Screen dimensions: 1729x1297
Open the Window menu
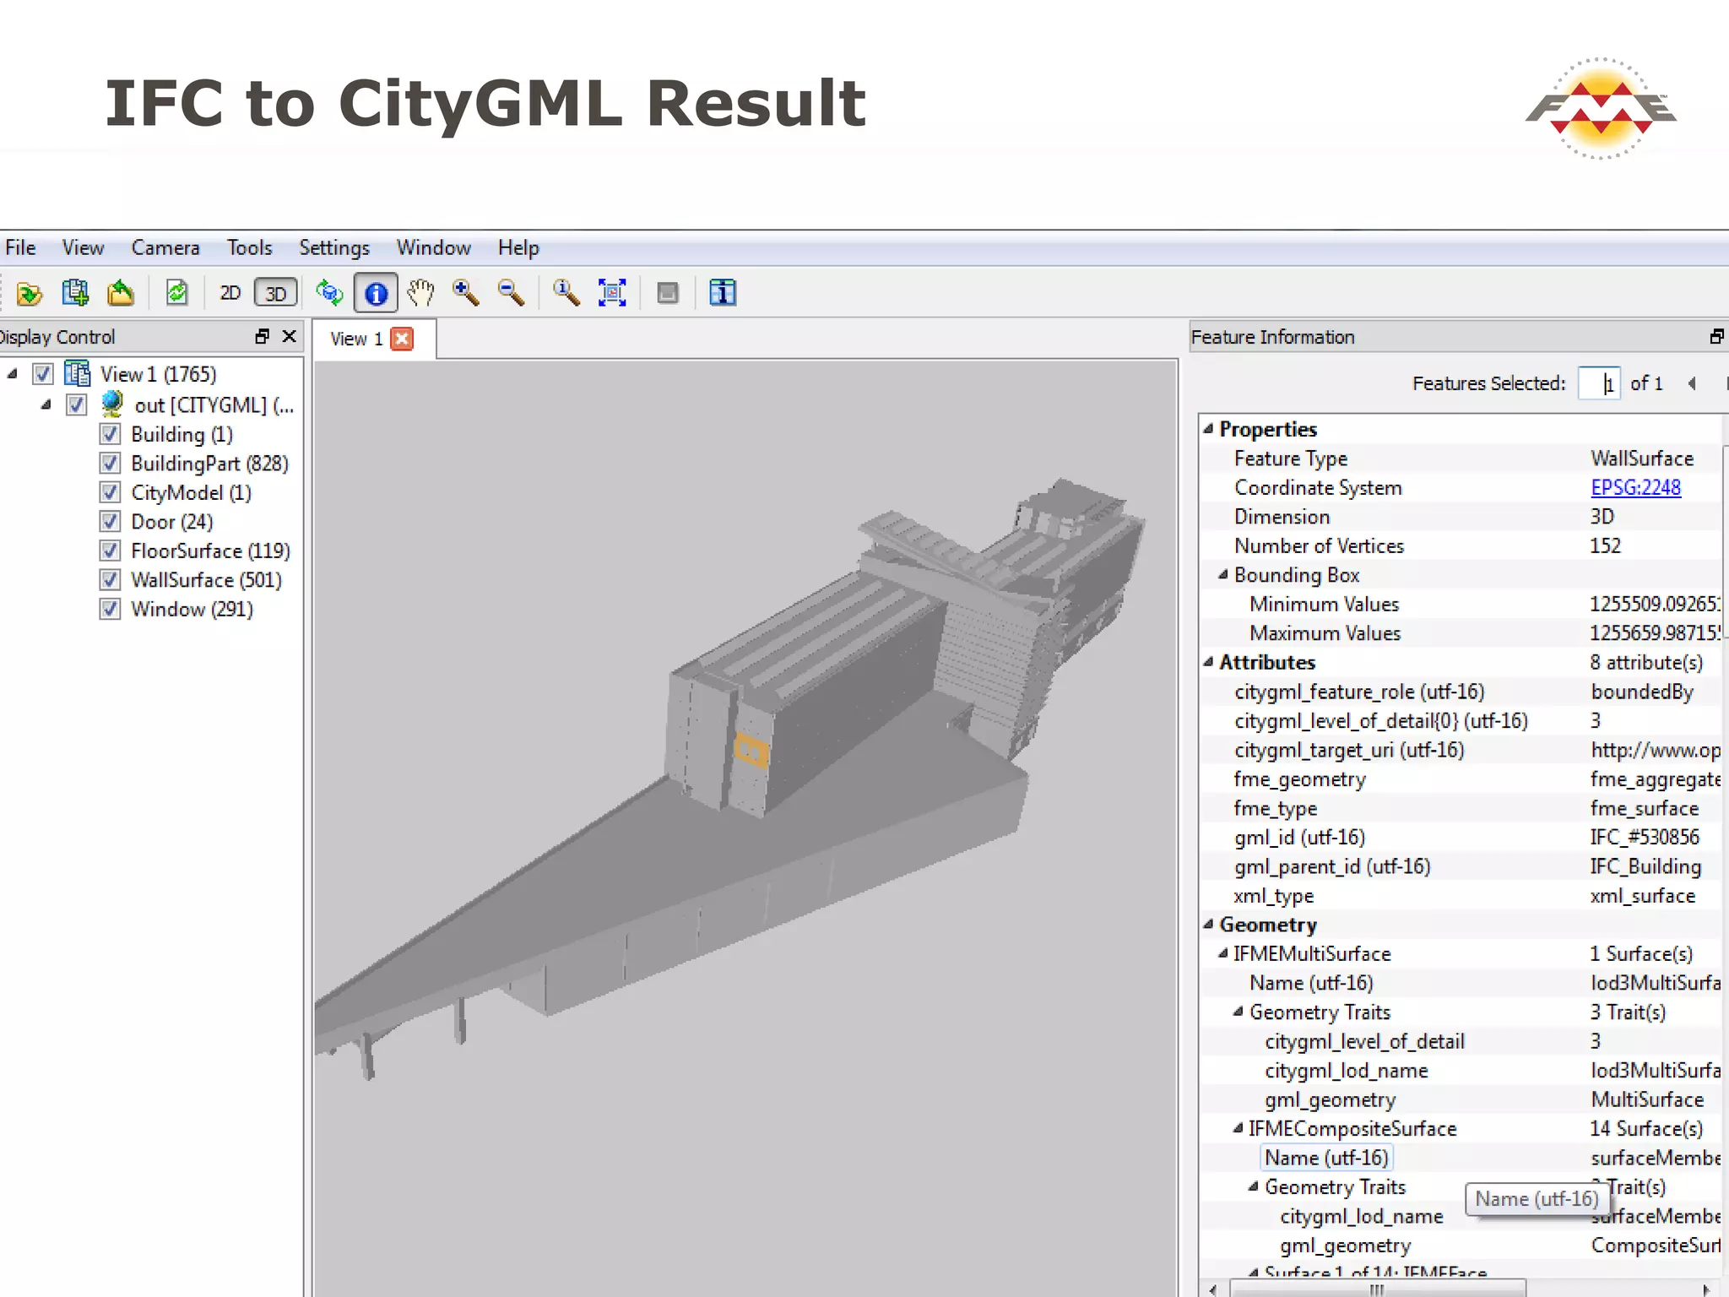pyautogui.click(x=434, y=247)
